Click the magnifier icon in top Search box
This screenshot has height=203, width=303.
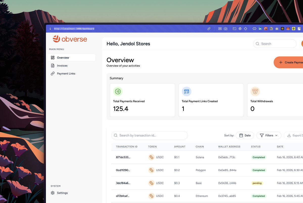[x=258, y=44]
